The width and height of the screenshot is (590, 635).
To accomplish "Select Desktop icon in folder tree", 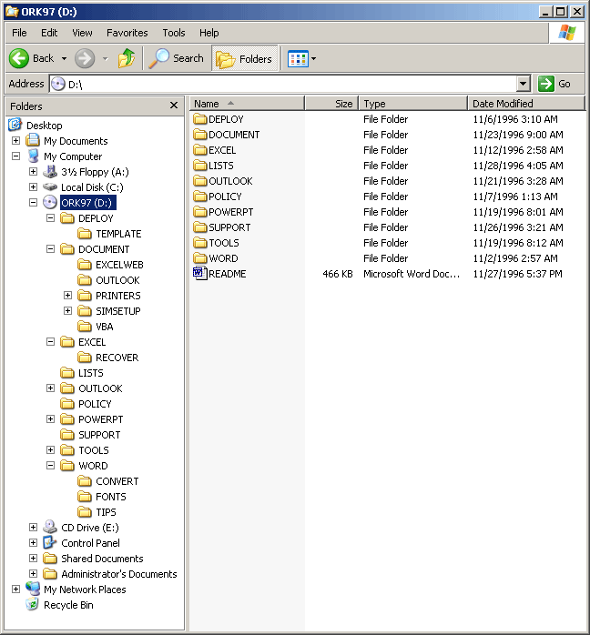I will [x=15, y=125].
